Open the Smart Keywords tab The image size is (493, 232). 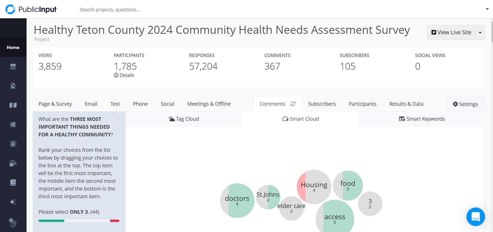pos(422,119)
